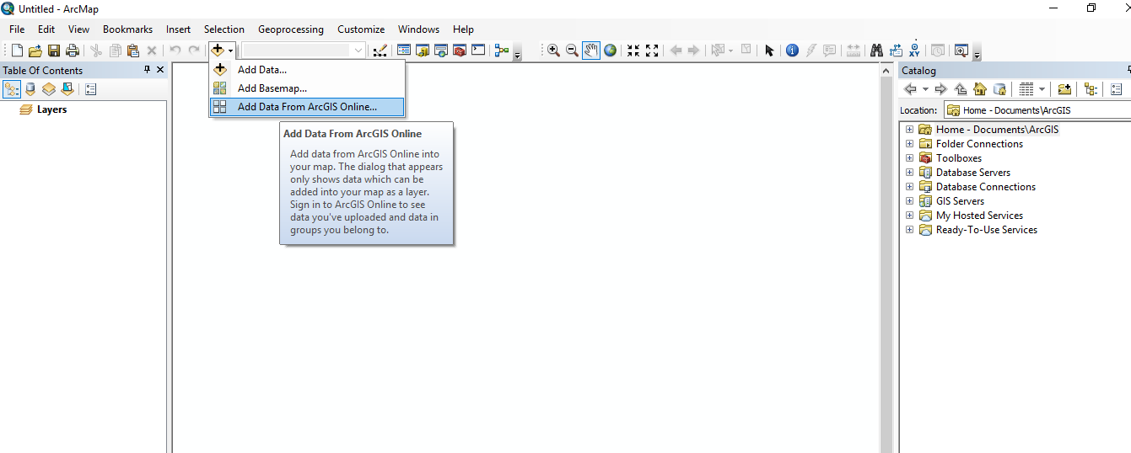Open the map scale combo box
The height and width of the screenshot is (453, 1131).
pyautogui.click(x=304, y=51)
